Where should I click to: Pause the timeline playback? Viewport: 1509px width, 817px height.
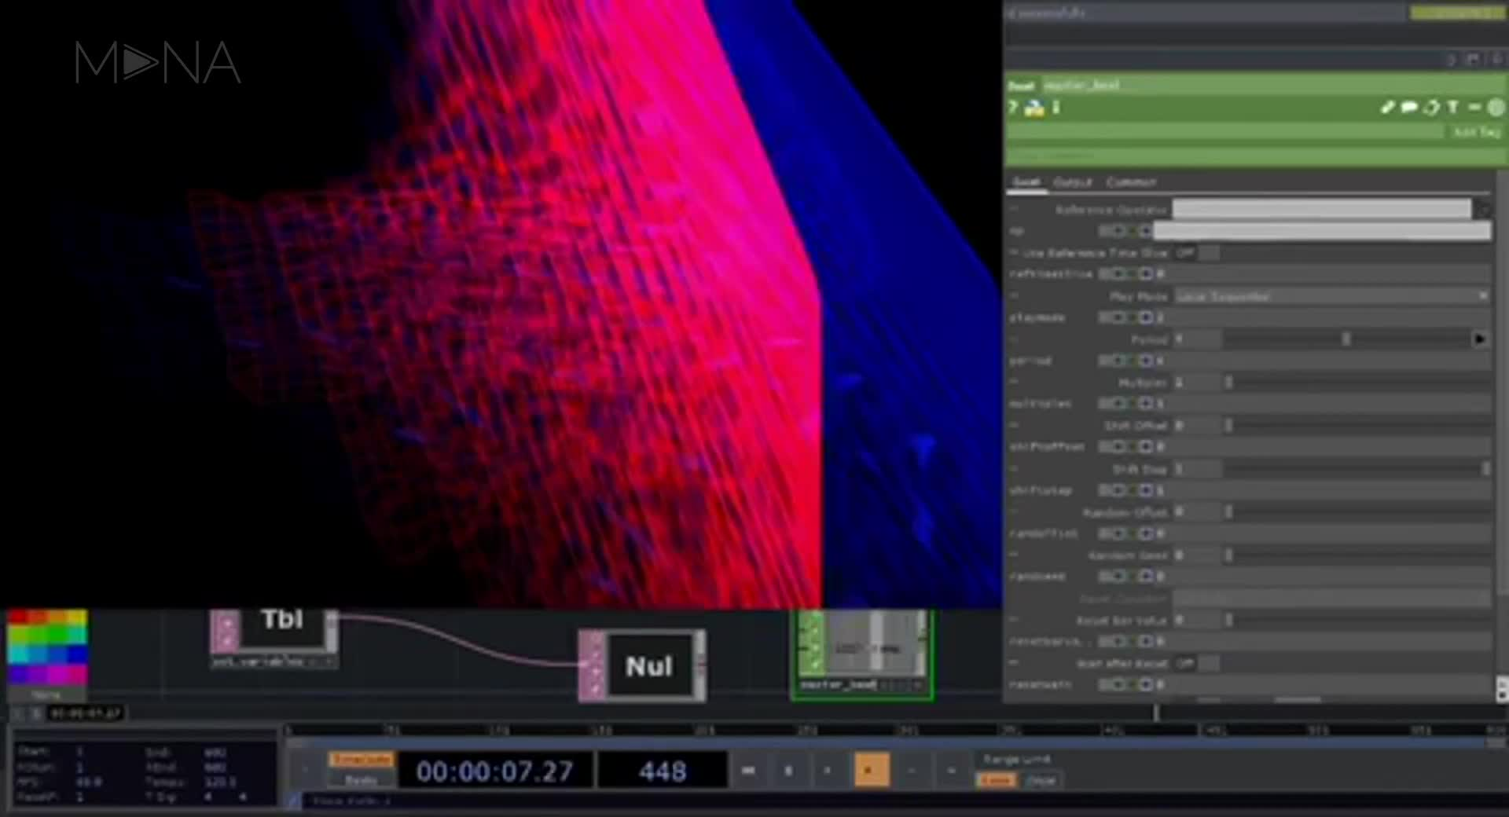point(788,771)
